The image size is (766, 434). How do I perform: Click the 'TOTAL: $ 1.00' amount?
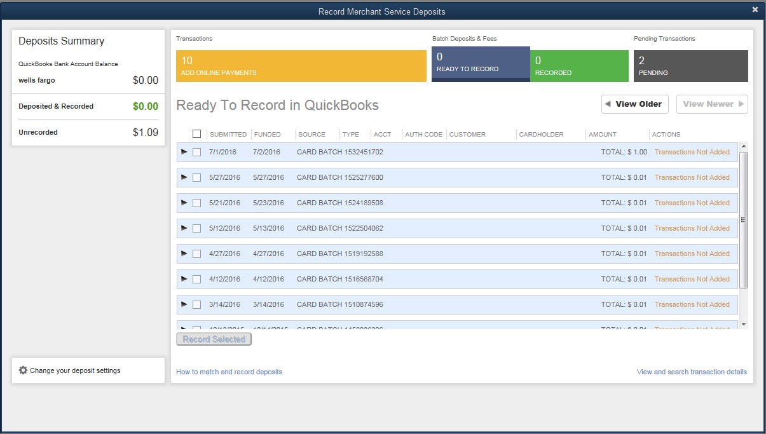coord(624,152)
